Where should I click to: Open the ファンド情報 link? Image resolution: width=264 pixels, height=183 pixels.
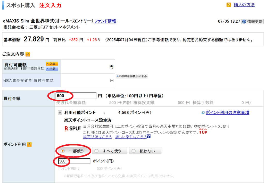coord(105,21)
